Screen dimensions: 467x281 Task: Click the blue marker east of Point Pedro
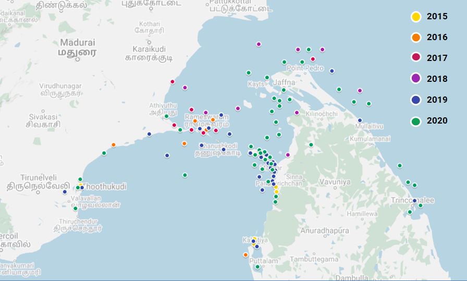pyautogui.click(x=332, y=71)
